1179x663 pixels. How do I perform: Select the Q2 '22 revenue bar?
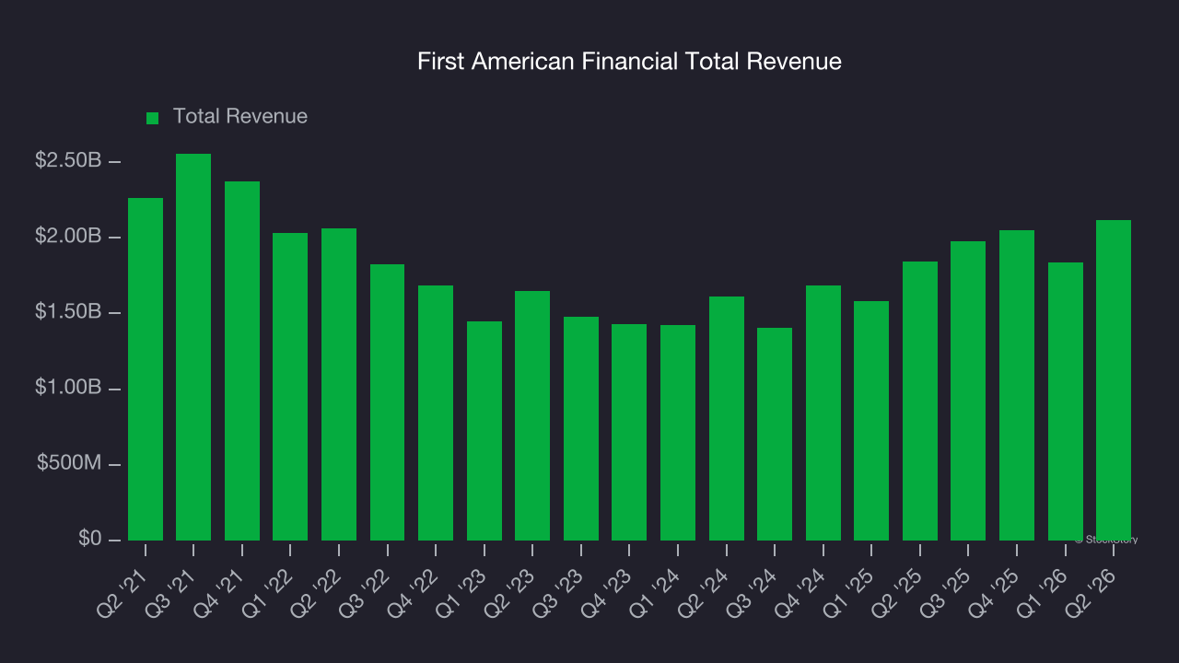339,384
